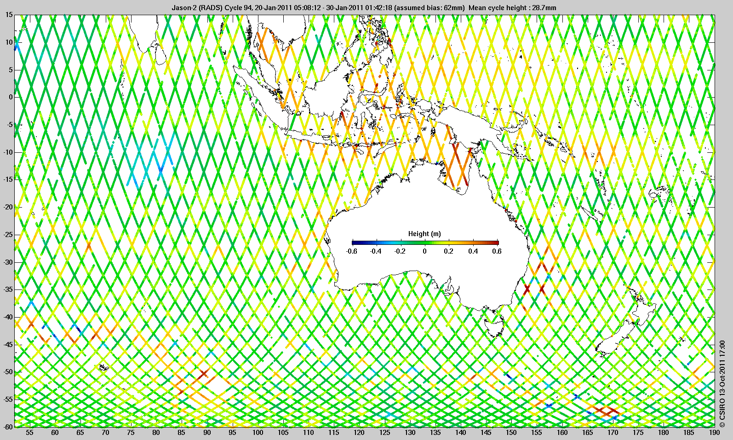Click latitude axis label -50
Viewport: 733px width, 440px height.
(x=8, y=372)
